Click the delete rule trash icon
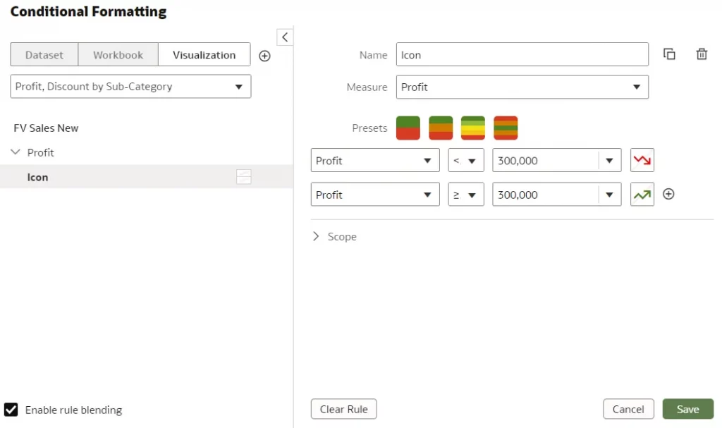The height and width of the screenshot is (428, 722). click(702, 54)
